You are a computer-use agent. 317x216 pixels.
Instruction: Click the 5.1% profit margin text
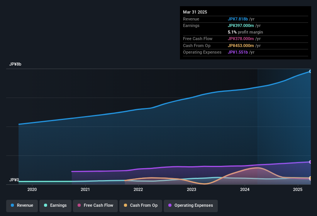coord(245,32)
